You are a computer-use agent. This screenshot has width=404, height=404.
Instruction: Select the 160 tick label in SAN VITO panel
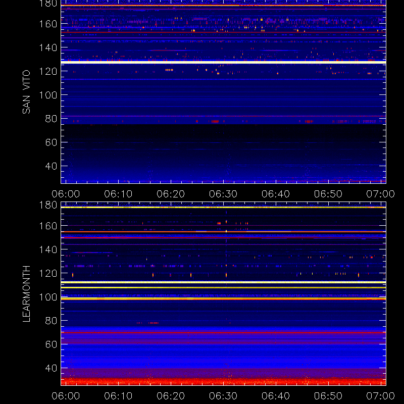[x=48, y=24]
